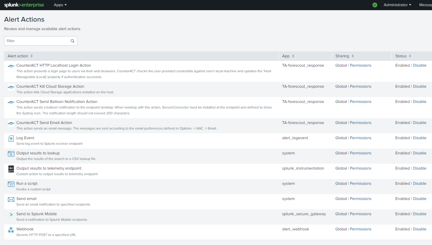Click the Log Event action name

(x=25, y=138)
